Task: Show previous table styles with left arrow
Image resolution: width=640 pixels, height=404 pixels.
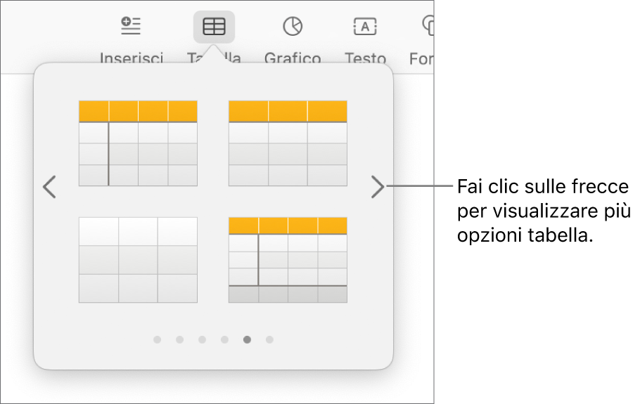Action: (49, 187)
